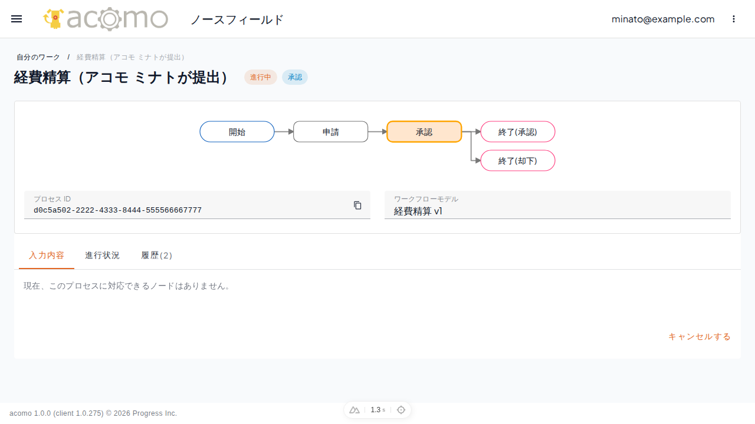755x424 pixels.
Task: Click the current breadcrumb 経費精算（アコモ ミナトが提出）
Action: [x=131, y=57]
